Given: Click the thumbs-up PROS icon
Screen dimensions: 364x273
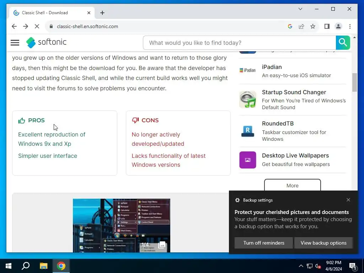Looking at the screenshot, I should 22,121.
